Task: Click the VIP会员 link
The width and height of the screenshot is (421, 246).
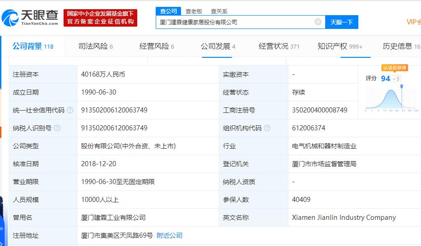Action: click(414, 22)
